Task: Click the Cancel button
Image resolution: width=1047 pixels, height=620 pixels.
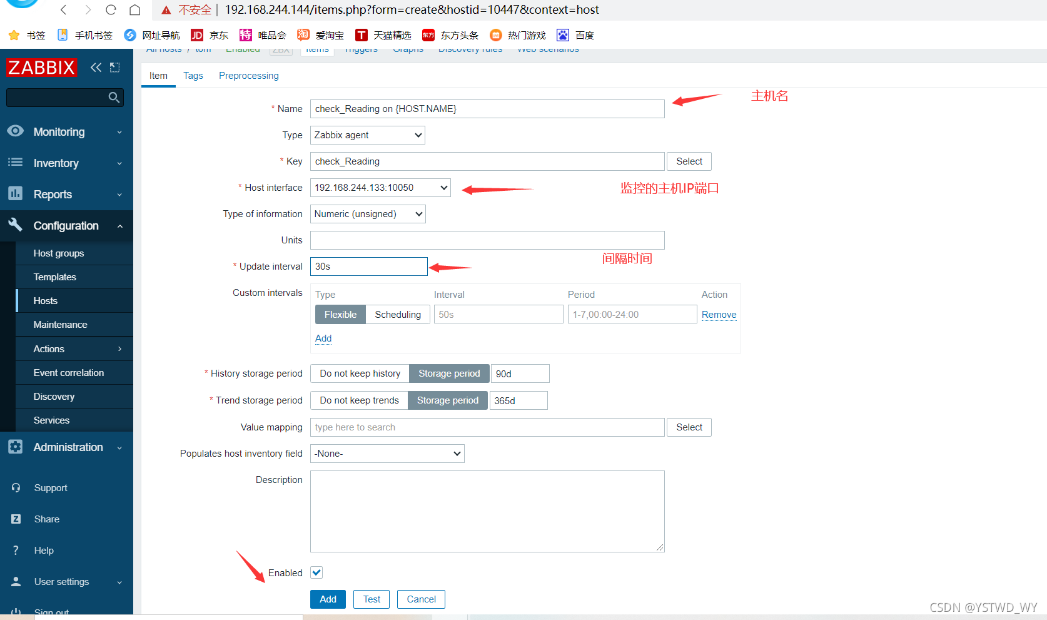Action: [421, 599]
